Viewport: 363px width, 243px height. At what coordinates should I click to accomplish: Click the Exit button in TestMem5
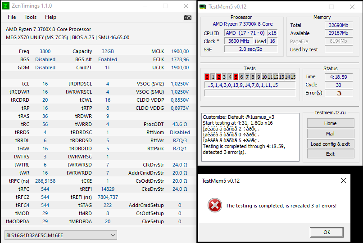tap(331, 154)
